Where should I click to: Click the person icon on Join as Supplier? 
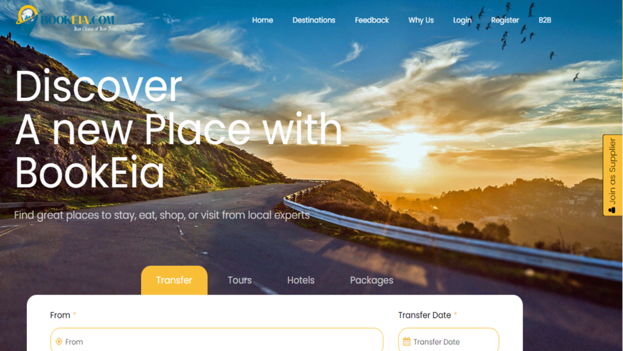coord(612,210)
